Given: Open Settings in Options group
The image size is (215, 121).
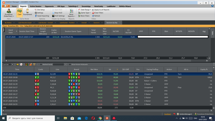Looking at the screenshot, I should point(39,13).
